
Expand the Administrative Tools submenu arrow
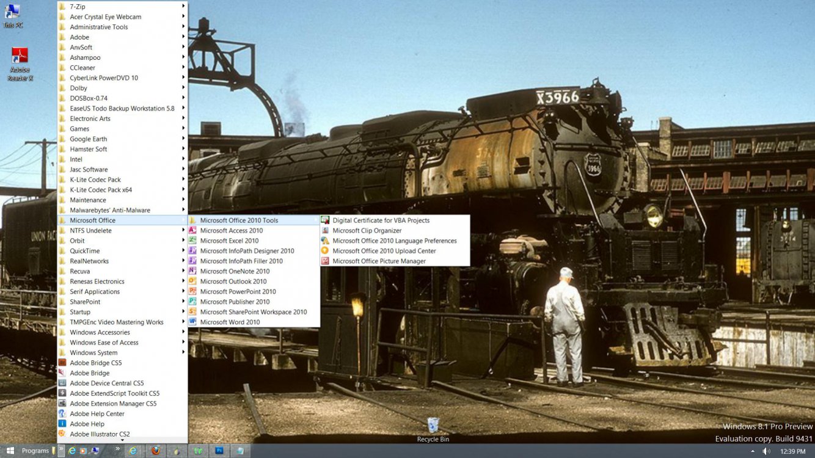183,27
